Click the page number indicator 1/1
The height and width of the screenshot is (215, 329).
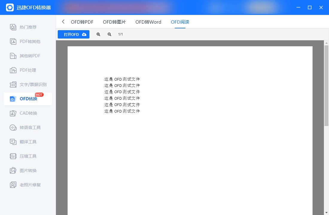(x=121, y=34)
